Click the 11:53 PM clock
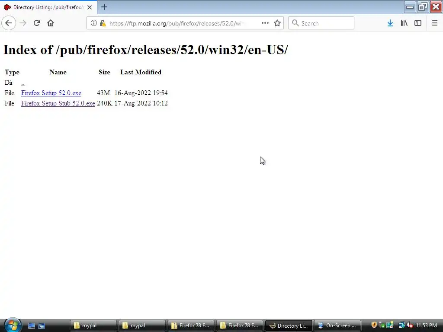 tap(426, 326)
